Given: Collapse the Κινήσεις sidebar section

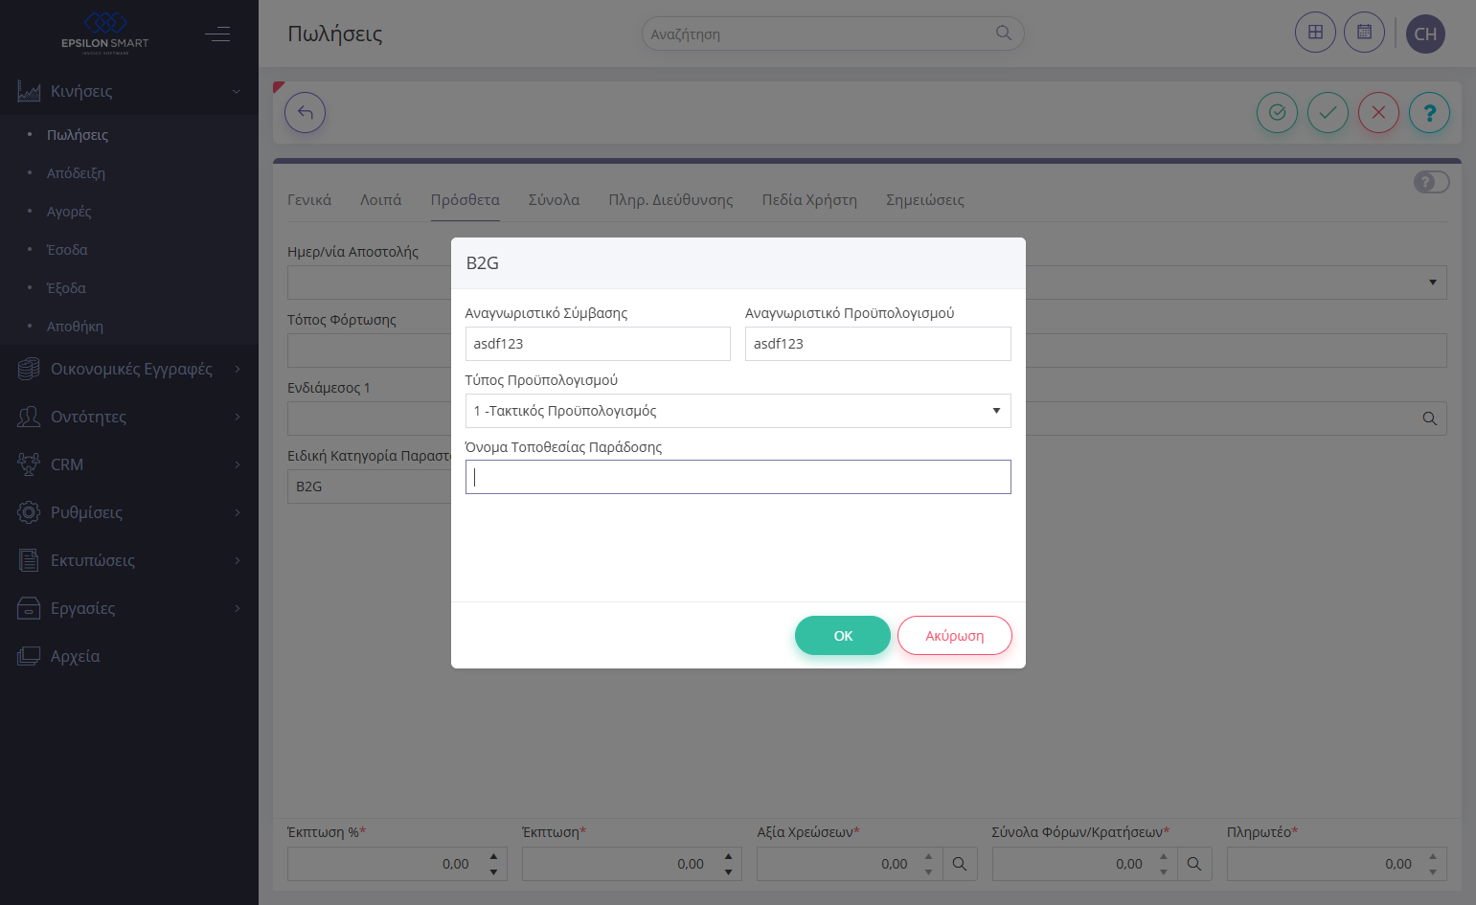Looking at the screenshot, I should point(237,91).
